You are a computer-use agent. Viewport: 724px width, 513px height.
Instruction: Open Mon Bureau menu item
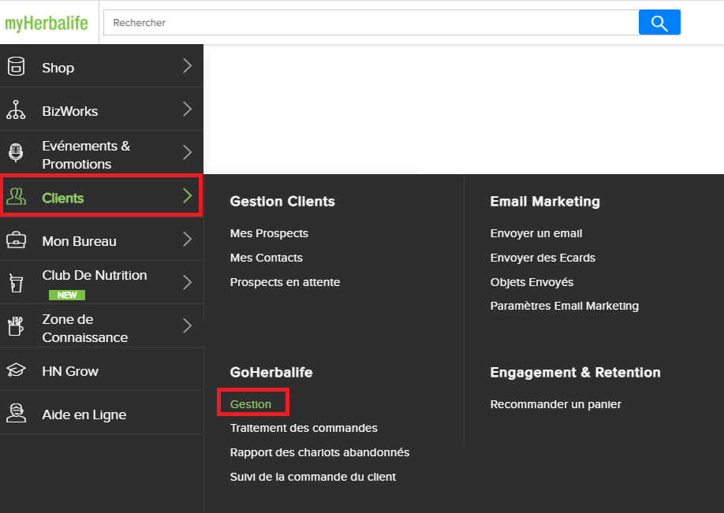(102, 240)
